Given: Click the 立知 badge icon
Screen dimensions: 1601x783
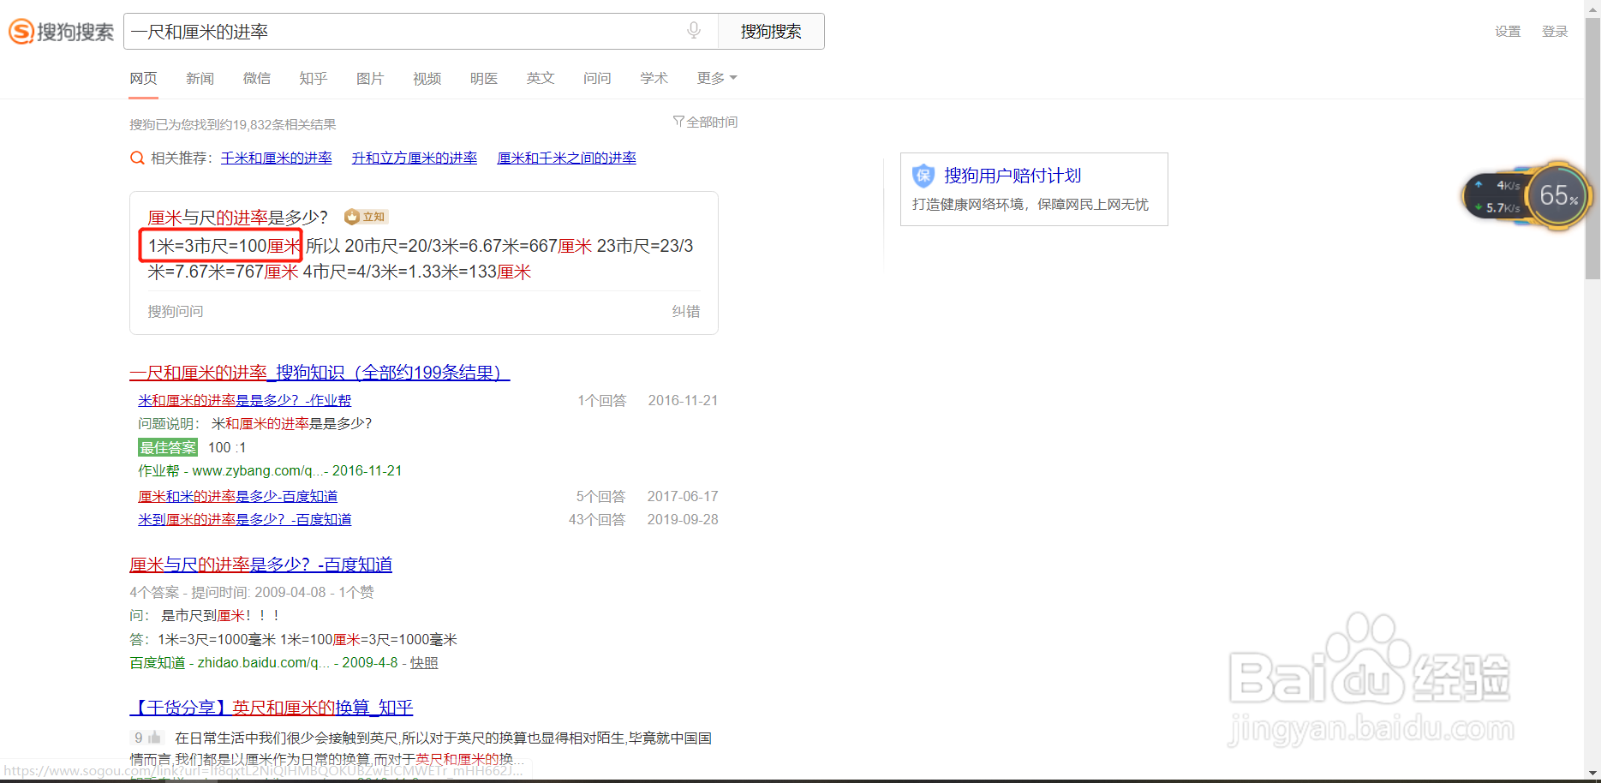Looking at the screenshot, I should 366,217.
